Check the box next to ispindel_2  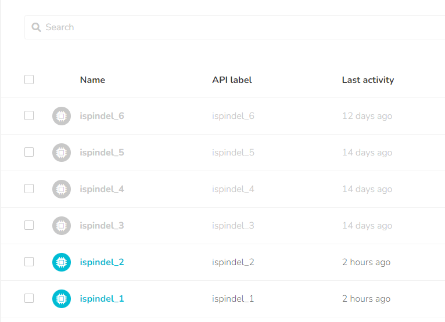tap(29, 262)
